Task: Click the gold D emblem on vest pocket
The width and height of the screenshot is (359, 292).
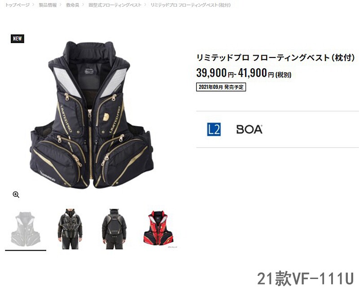Action: click(x=106, y=117)
